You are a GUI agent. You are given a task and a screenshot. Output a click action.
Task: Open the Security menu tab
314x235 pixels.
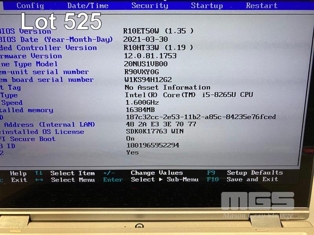pos(150,5)
